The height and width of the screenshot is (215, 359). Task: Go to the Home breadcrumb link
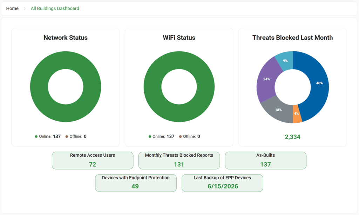12,8
